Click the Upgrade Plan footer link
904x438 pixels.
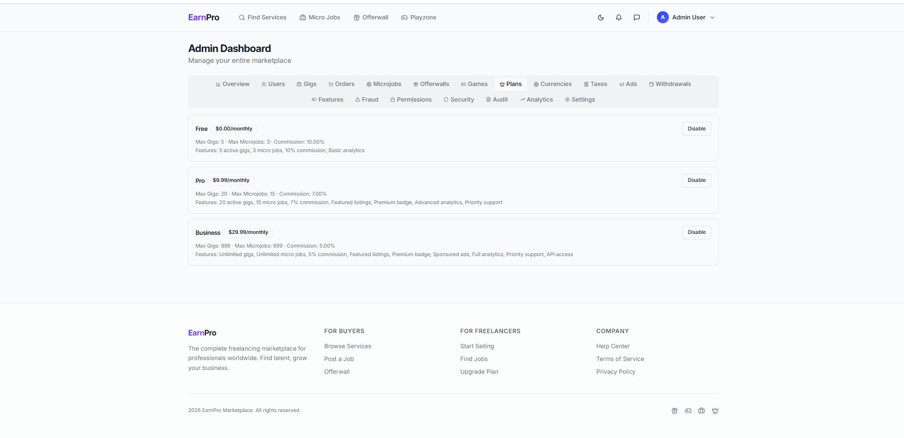479,372
